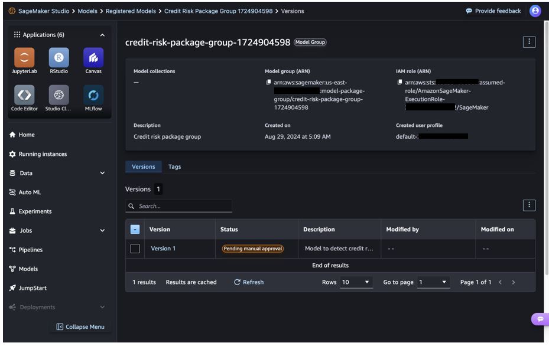The width and height of the screenshot is (549, 346).
Task: Expand the Jobs menu
Action: (x=102, y=230)
